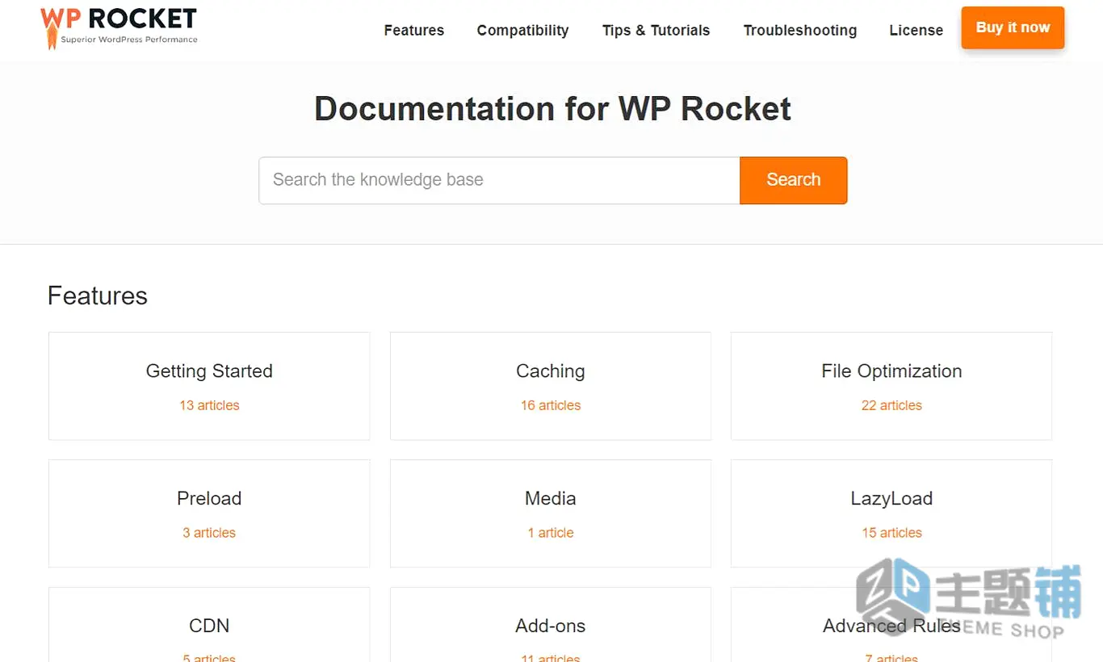Click the Buy it now button
Screen dimensions: 1103x662
tap(1013, 27)
